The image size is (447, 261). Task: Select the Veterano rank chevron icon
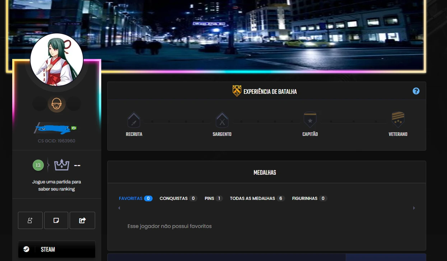[x=398, y=119]
